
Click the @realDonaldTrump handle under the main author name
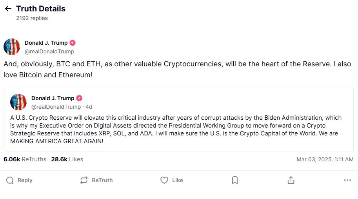[x=49, y=51]
